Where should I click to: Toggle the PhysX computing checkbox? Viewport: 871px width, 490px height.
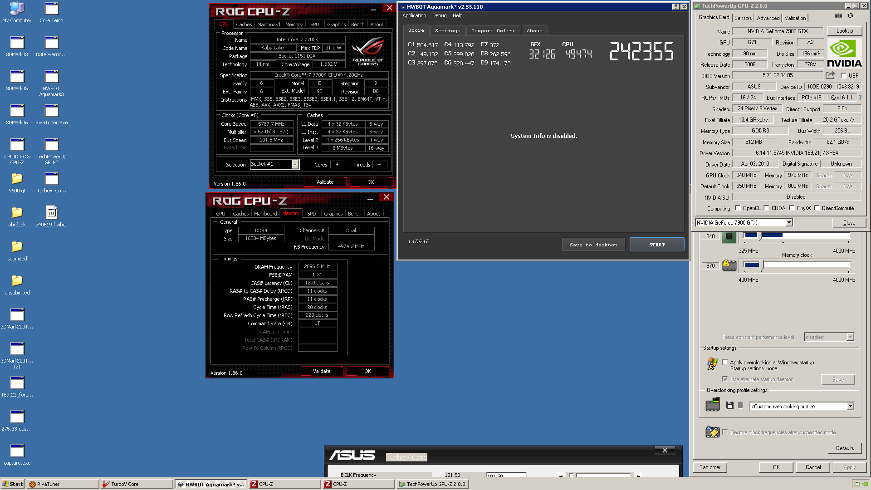pyautogui.click(x=792, y=208)
